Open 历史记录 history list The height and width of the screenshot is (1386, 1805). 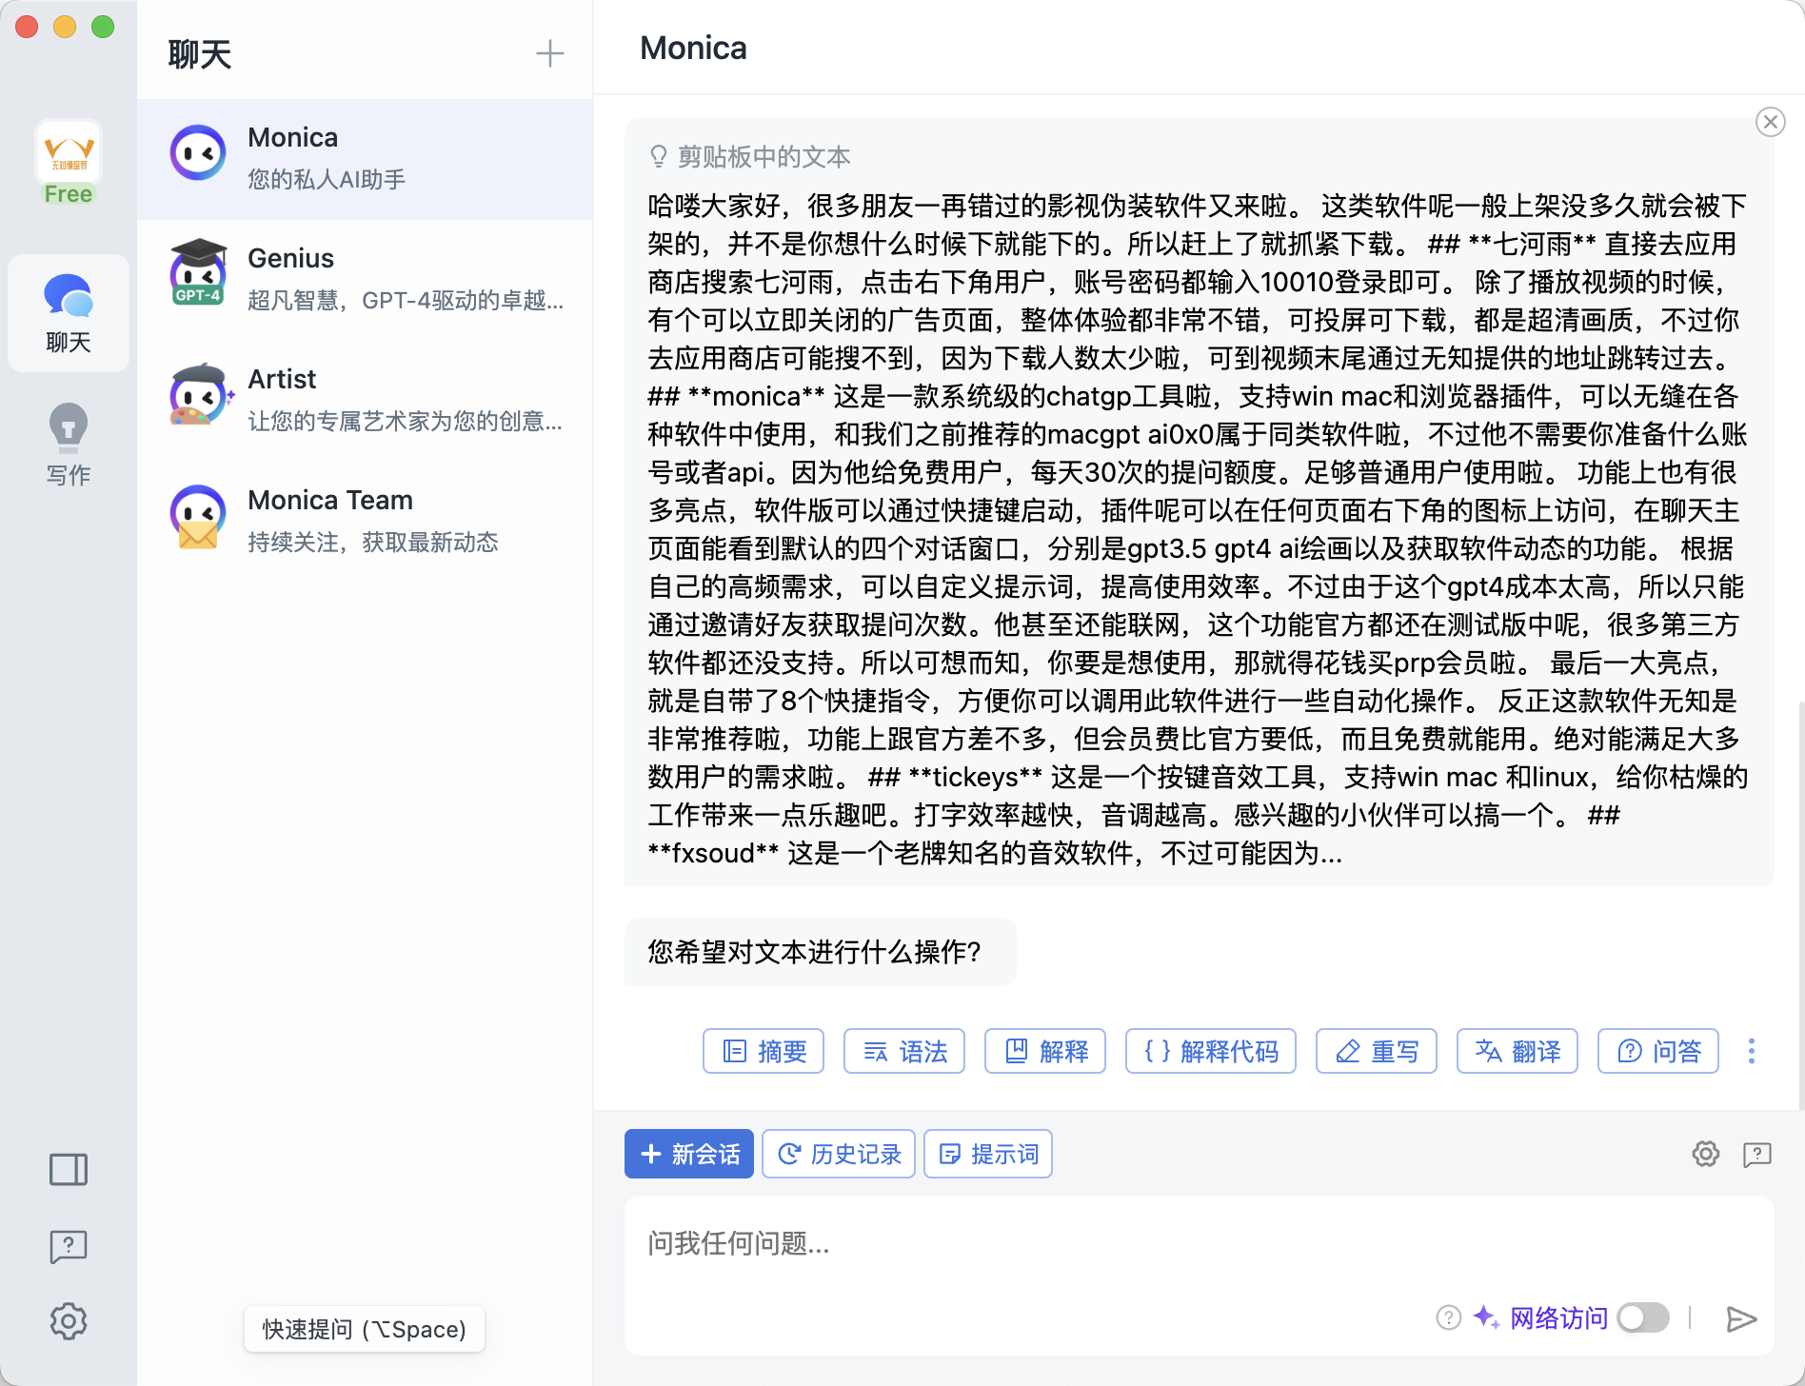[x=839, y=1154]
